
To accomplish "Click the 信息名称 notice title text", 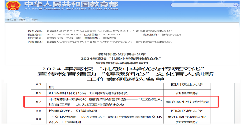I will click(x=109, y=31).
